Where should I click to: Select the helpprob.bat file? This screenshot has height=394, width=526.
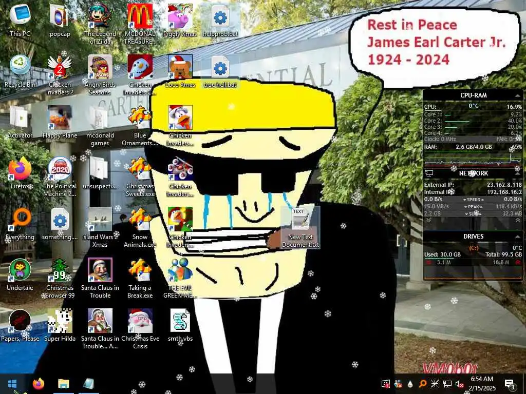[x=220, y=20]
